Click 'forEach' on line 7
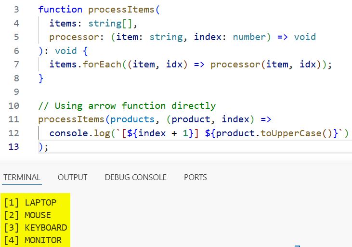The height and width of the screenshot is (247, 352). [102, 65]
